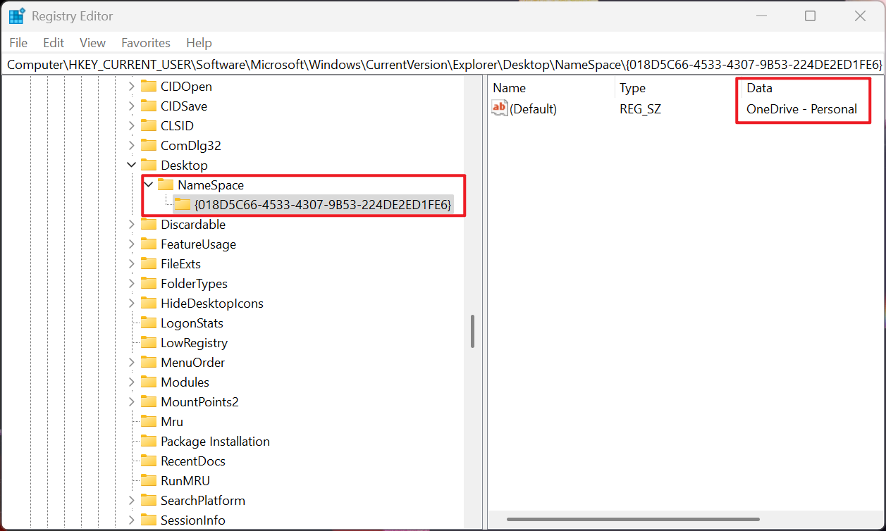Click the SearchPlatform folder icon

click(148, 501)
